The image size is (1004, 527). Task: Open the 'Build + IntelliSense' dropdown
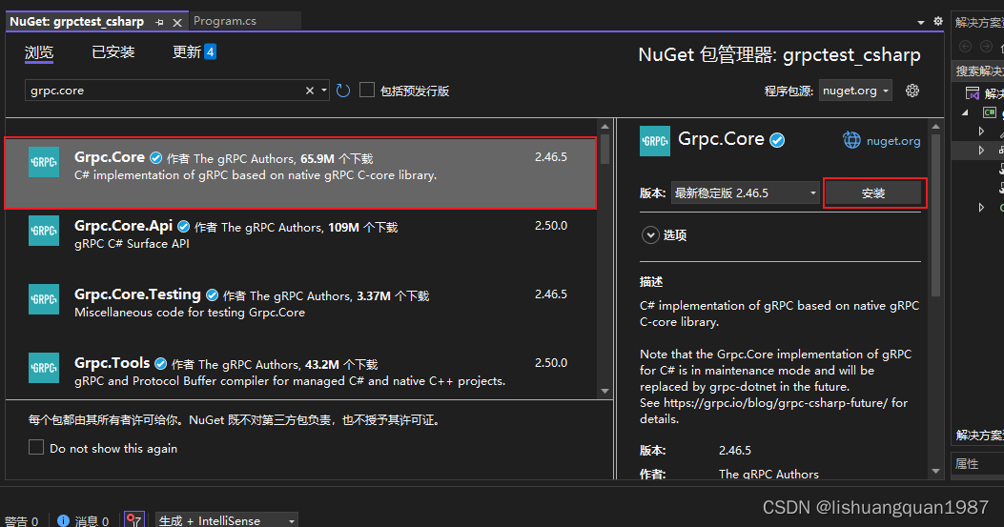(227, 520)
